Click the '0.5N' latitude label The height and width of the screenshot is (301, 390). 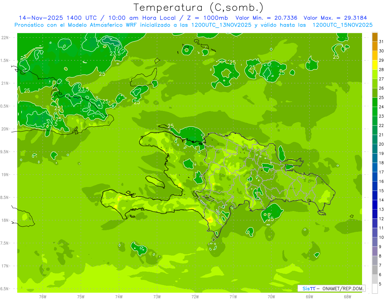[x=5, y=106]
